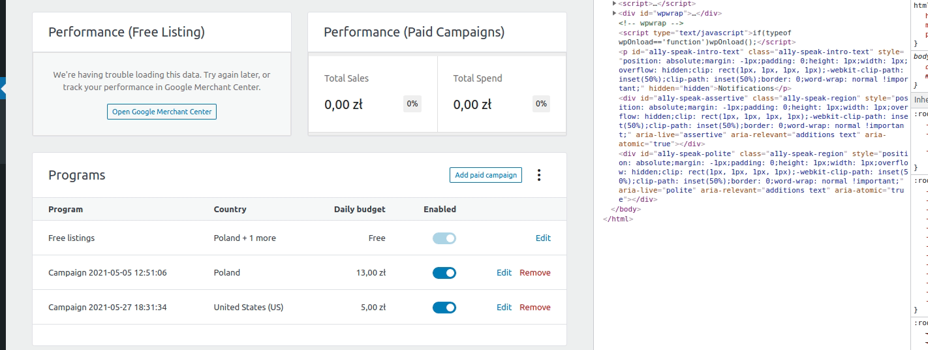928x350 pixels.
Task: Open the Programs three-dots options menu
Action: (539, 175)
